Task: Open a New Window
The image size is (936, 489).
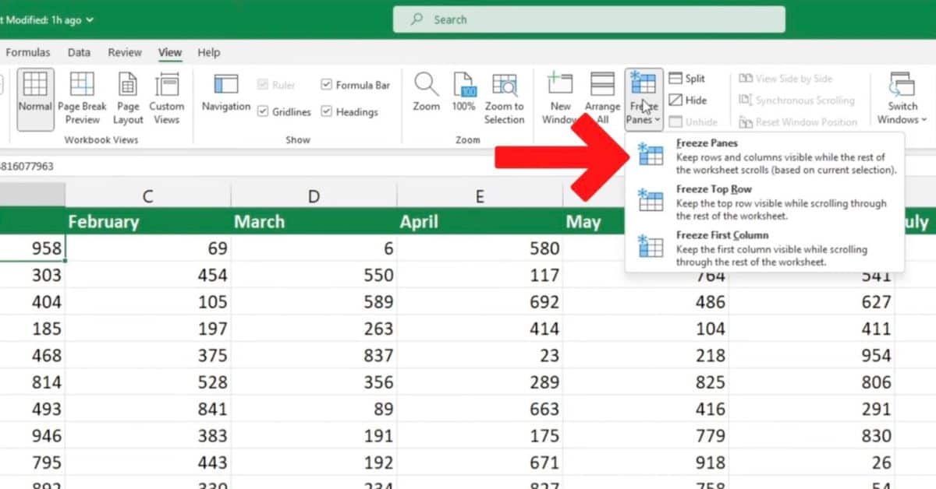Action: point(559,97)
